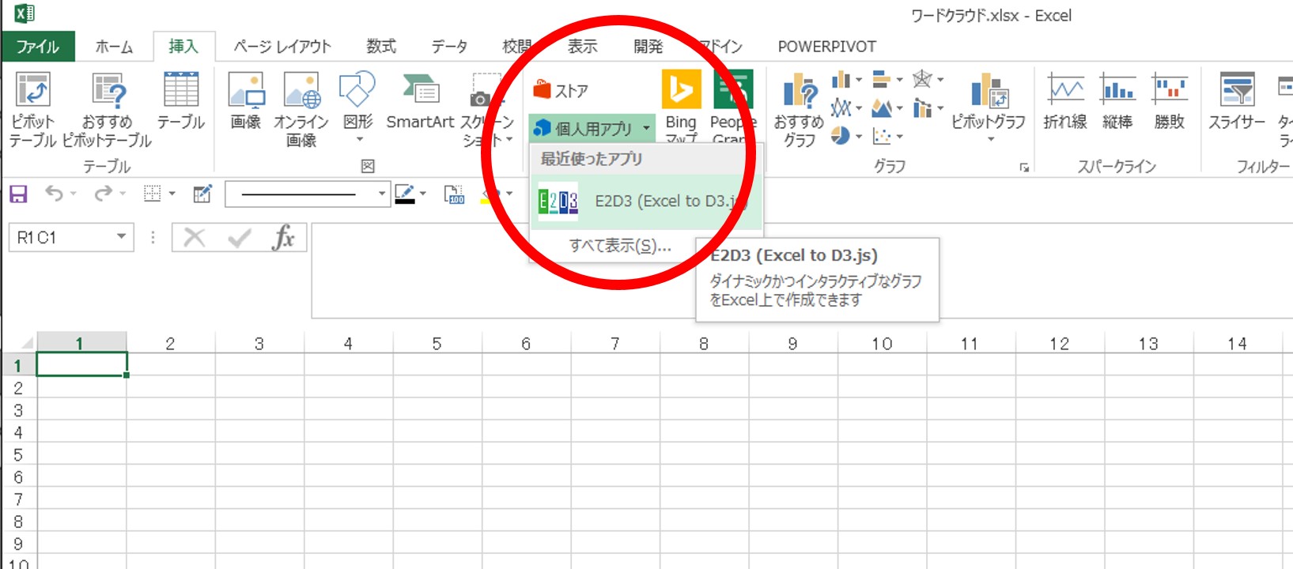
Task: Expand the line style dropdown
Action: click(382, 194)
